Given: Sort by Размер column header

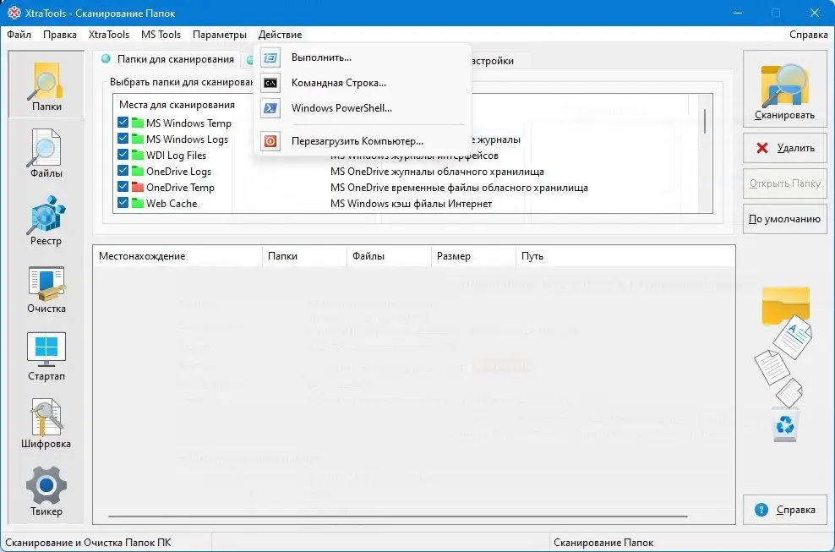Looking at the screenshot, I should pos(473,256).
